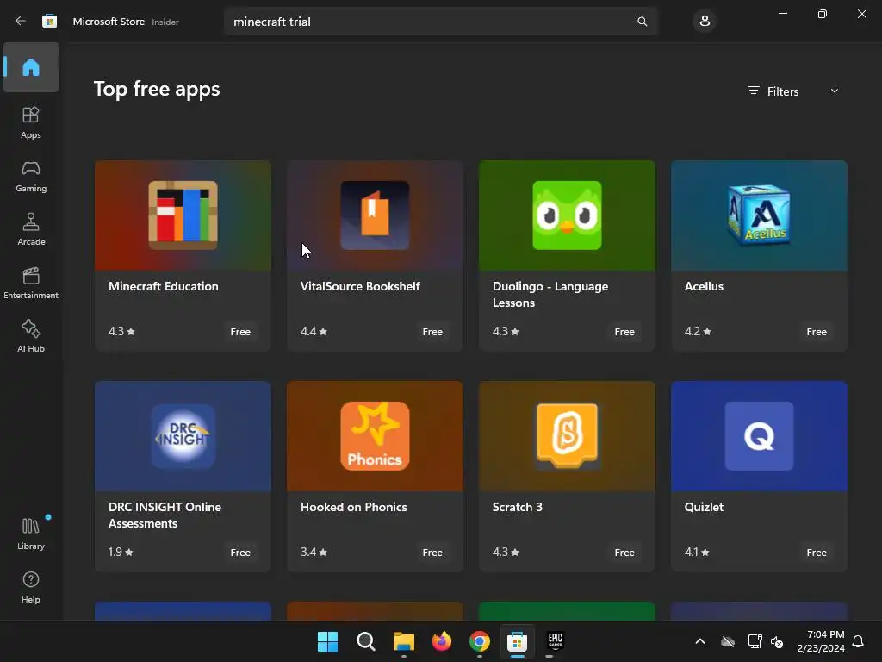Image resolution: width=882 pixels, height=662 pixels.
Task: Open the Hooked on Phonics title
Action: click(x=353, y=507)
